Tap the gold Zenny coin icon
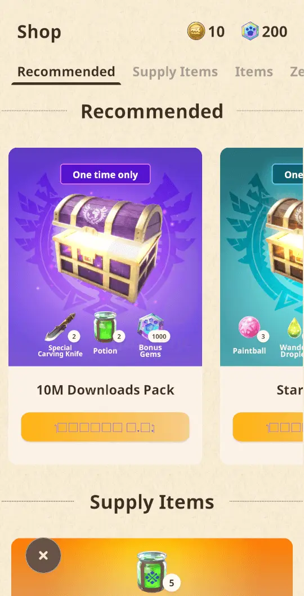 click(196, 31)
